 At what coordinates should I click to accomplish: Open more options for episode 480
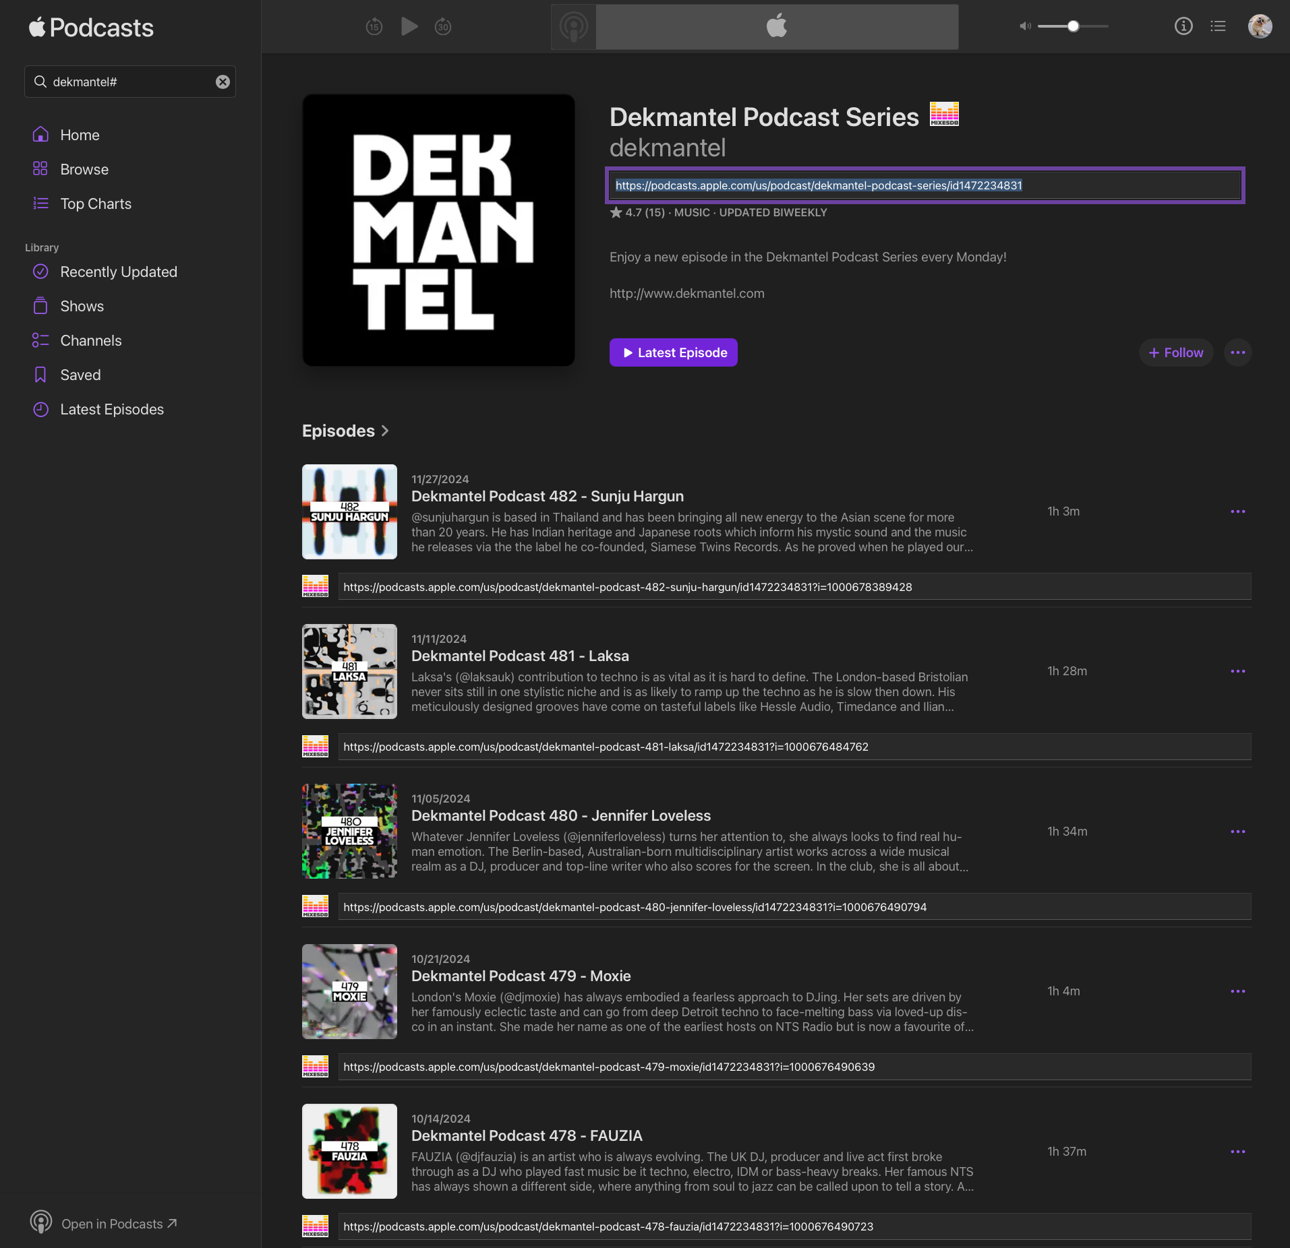1237,832
